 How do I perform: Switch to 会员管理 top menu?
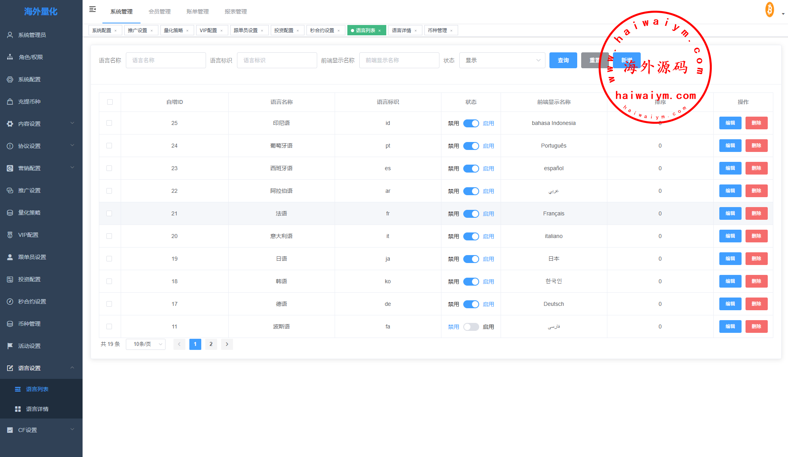pos(160,12)
